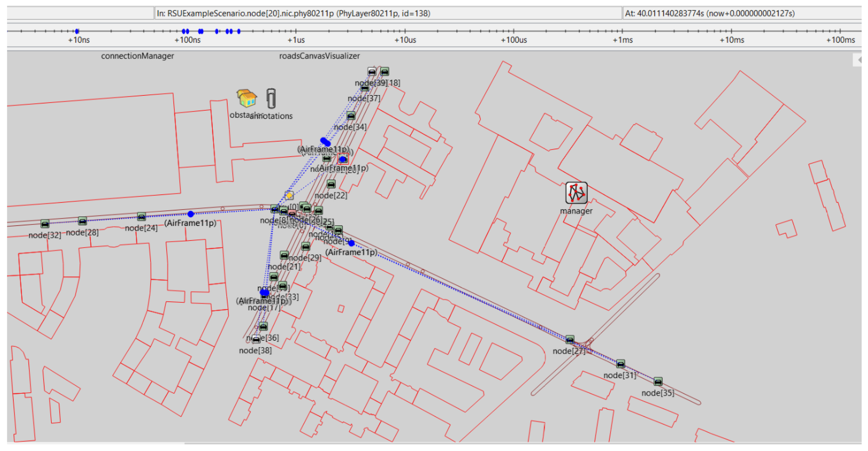
Task: Click the next event module status field
Action: coord(388,14)
